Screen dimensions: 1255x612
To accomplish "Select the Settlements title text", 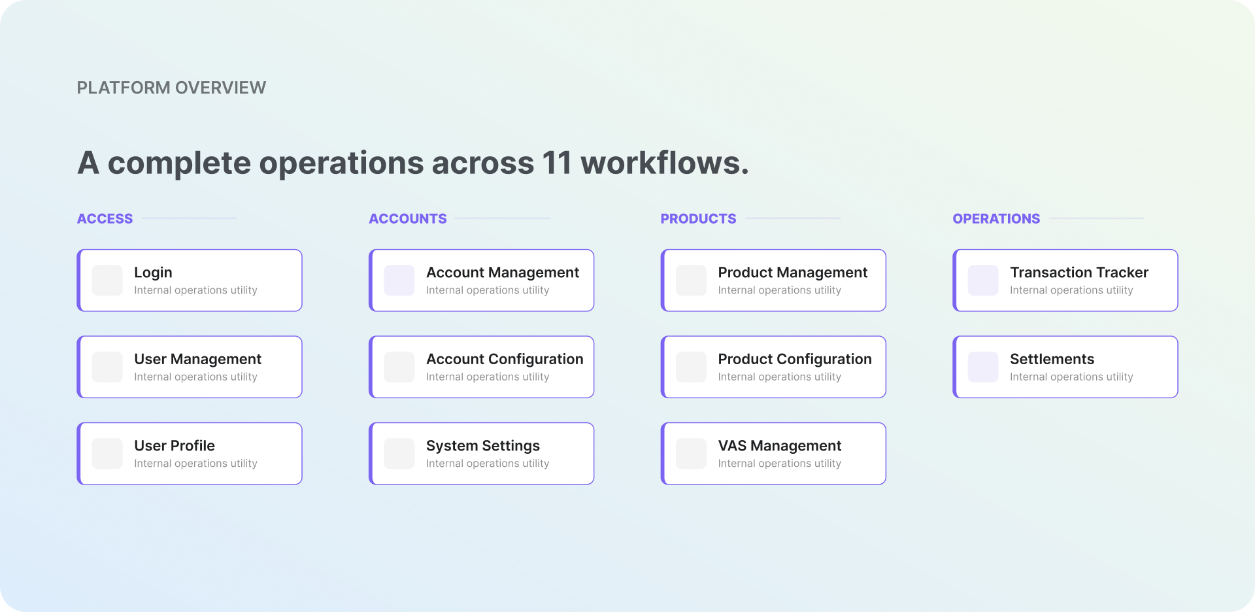I will pos(1052,359).
